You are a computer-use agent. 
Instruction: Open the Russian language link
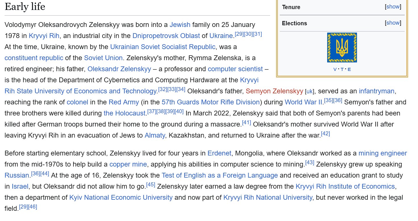[x=17, y=175]
